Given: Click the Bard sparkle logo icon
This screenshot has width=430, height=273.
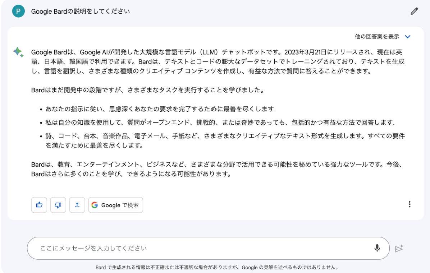Looking at the screenshot, I should coord(18,52).
